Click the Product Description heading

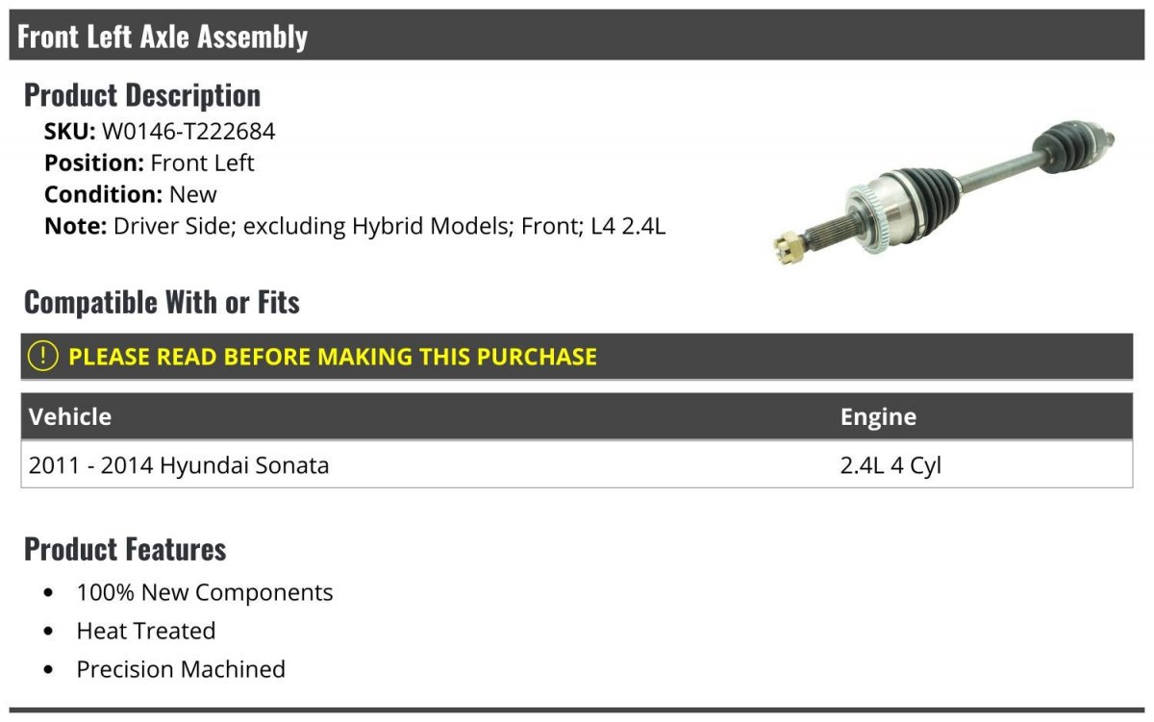click(142, 95)
